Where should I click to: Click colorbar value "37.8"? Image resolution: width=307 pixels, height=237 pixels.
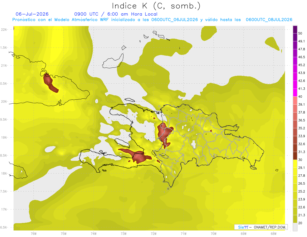click(x=302, y=112)
